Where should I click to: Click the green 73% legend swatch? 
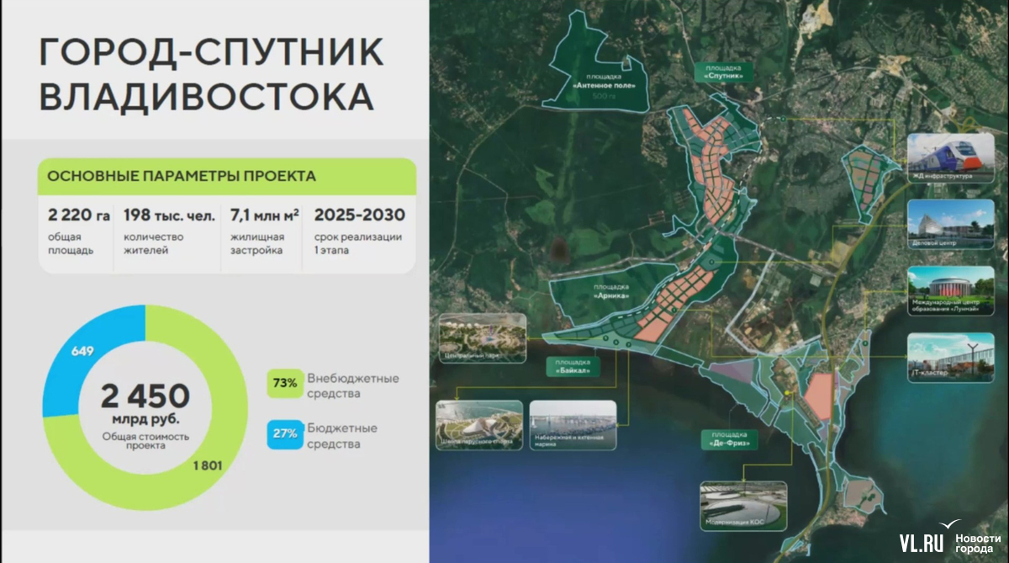tap(284, 383)
